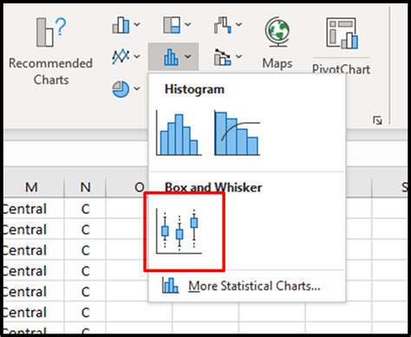411x337 pixels.
Task: Click the waterfall chart icon
Action: click(x=222, y=25)
